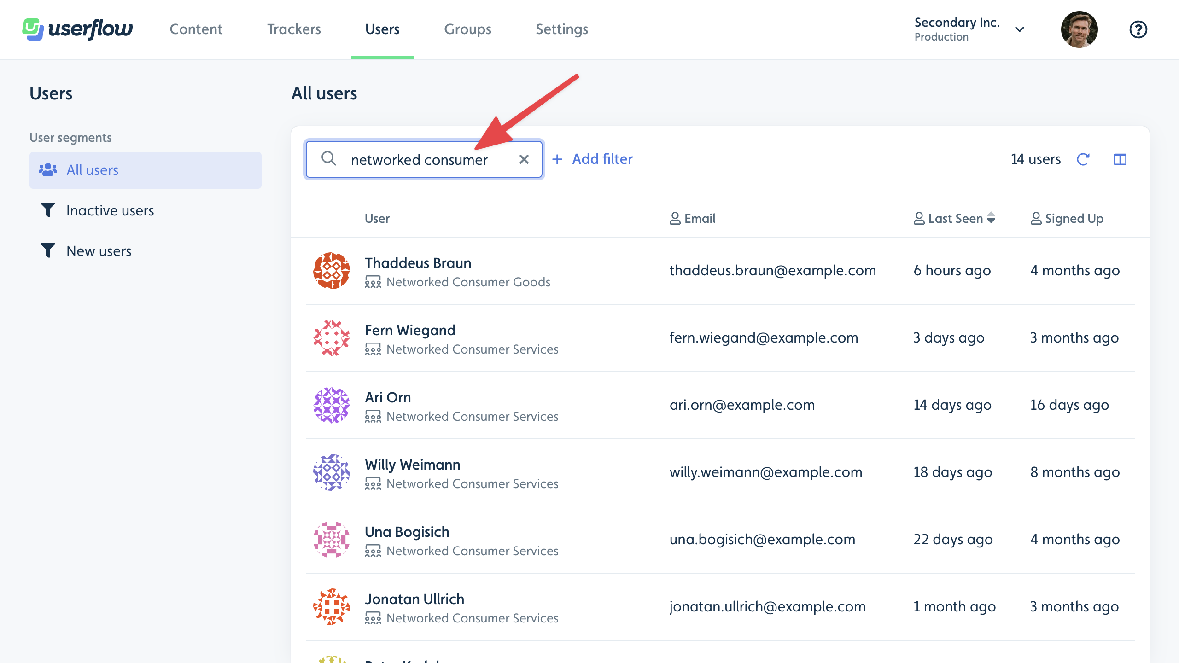
Task: Click ari.orn@example.com email
Action: click(742, 405)
